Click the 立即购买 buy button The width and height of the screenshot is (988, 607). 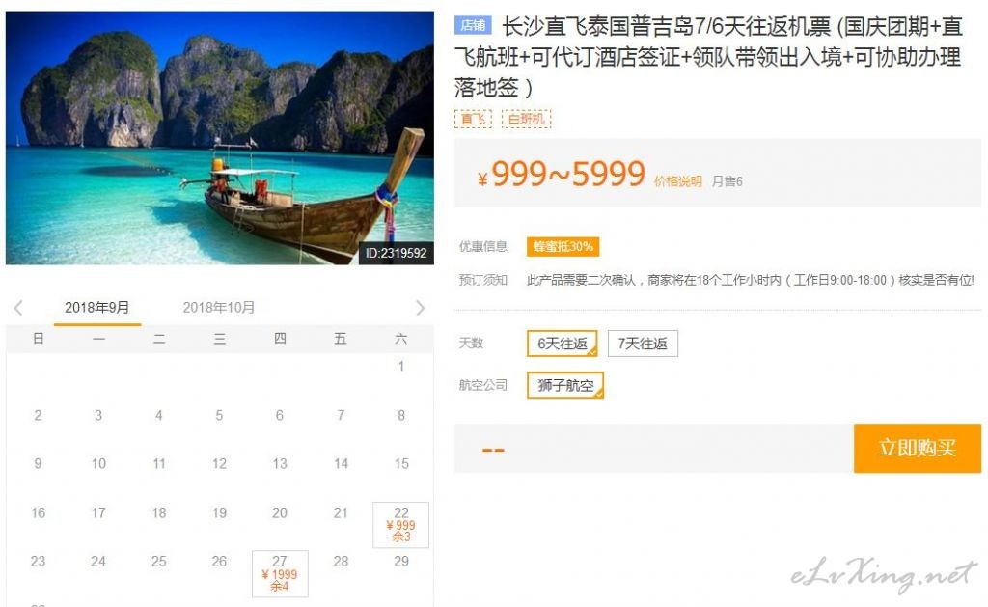point(918,448)
